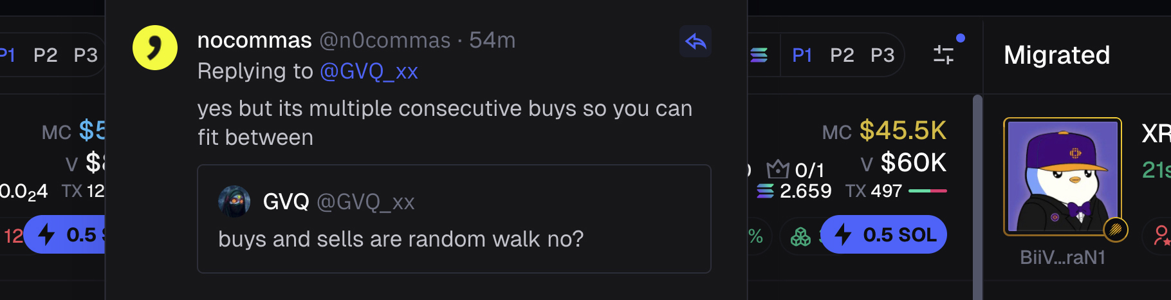Screen dimensions: 1171x300
Task: Click the Solana icon left of P1
Action: pyautogui.click(x=759, y=55)
